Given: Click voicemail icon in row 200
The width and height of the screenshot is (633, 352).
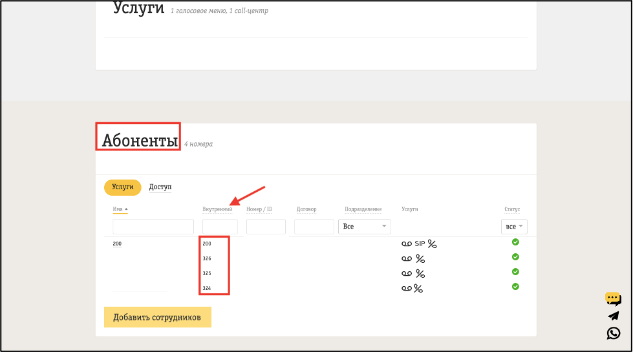Looking at the screenshot, I should pos(407,244).
